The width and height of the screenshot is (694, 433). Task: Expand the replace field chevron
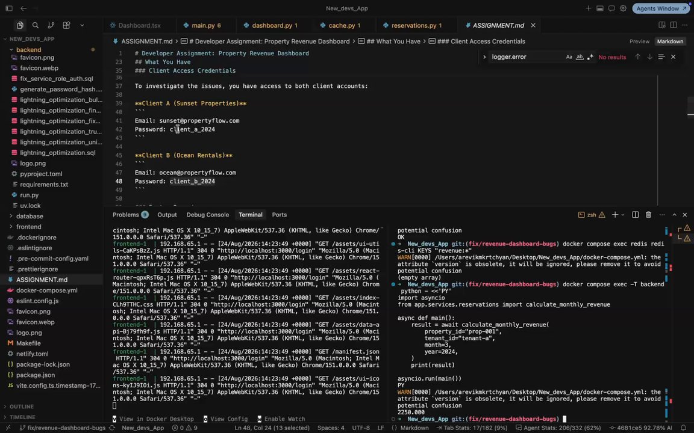click(484, 57)
